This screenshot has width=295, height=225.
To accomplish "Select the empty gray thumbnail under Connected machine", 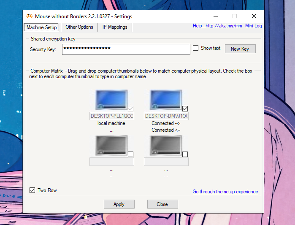I will pyautogui.click(x=165, y=145).
